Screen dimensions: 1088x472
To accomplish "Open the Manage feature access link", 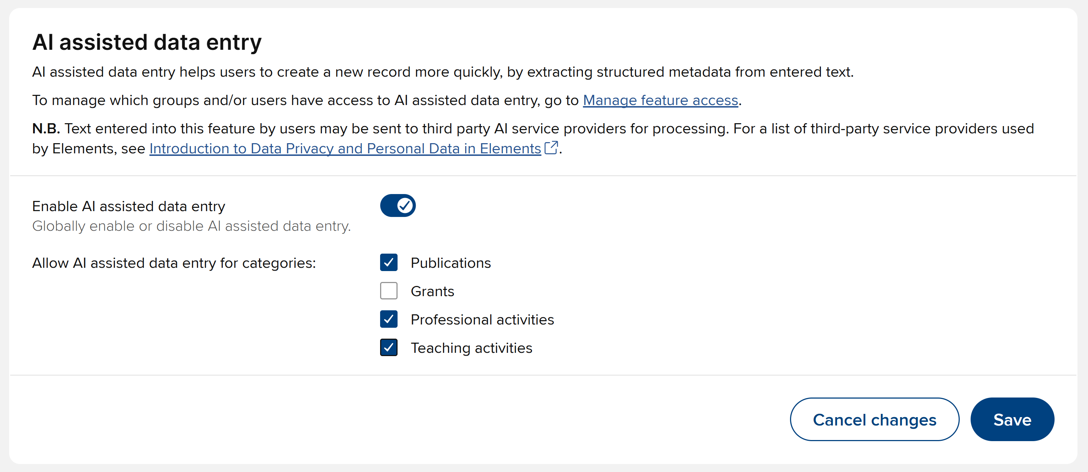I will [x=660, y=100].
